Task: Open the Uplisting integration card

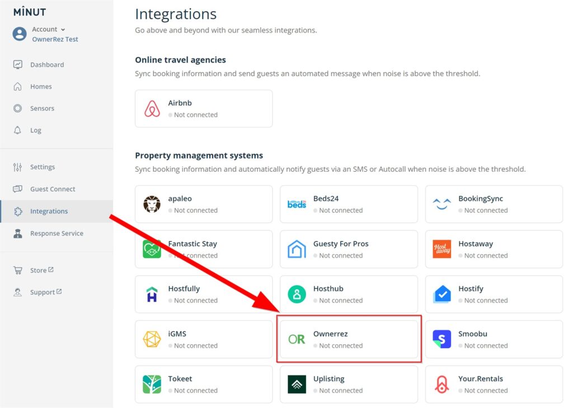Action: click(349, 384)
